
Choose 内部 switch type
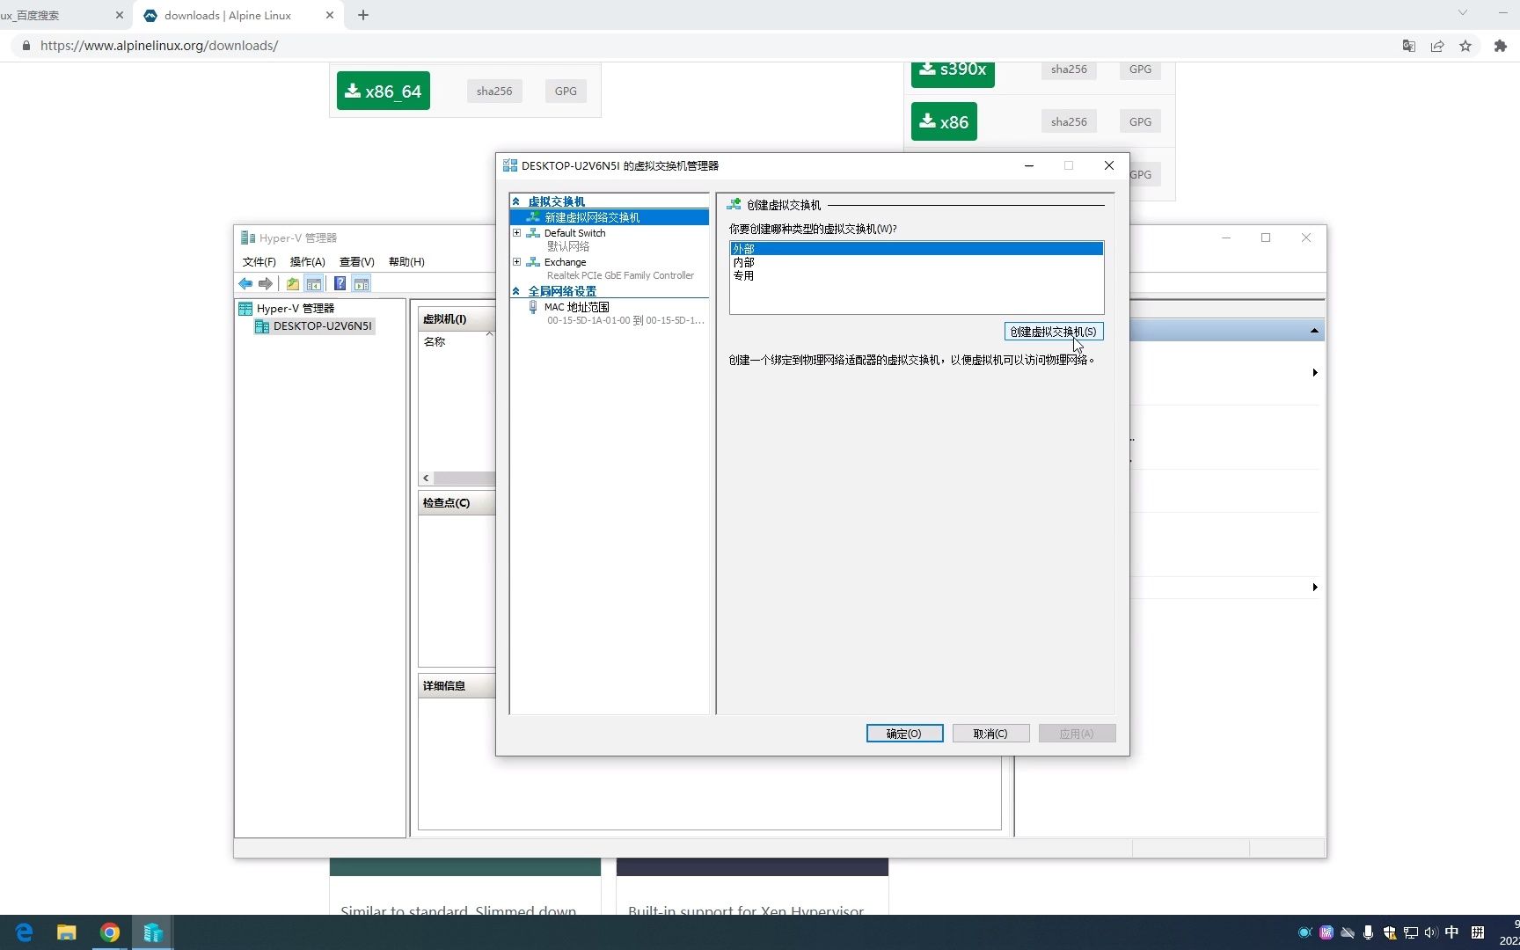(744, 262)
